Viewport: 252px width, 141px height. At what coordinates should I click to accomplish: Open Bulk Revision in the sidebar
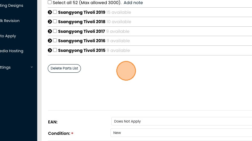point(10,21)
